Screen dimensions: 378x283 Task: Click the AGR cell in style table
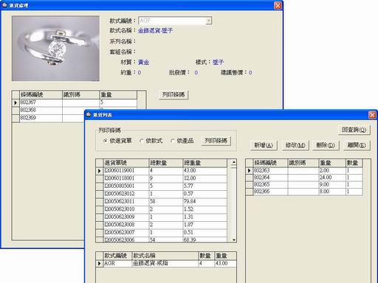pos(117,263)
